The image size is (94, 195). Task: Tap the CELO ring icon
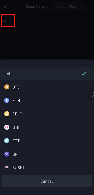coord(7,114)
